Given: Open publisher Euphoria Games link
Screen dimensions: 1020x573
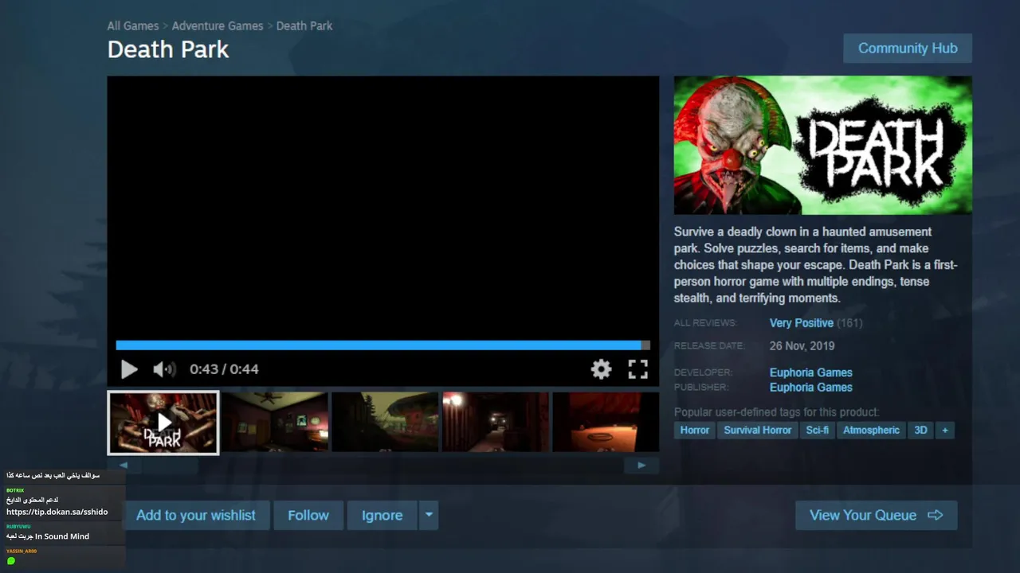Looking at the screenshot, I should [811, 388].
